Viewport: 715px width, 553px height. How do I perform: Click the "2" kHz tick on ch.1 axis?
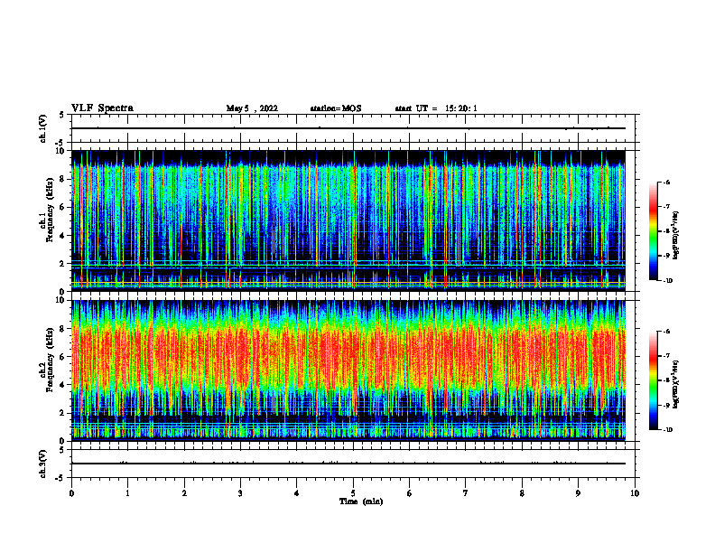(63, 264)
